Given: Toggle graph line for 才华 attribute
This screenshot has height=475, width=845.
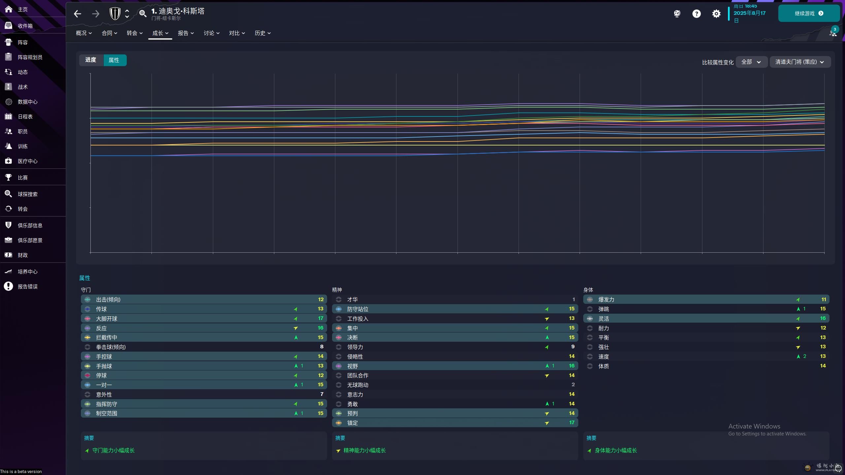Looking at the screenshot, I should (x=339, y=300).
